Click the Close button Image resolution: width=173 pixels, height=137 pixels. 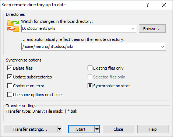(119, 129)
